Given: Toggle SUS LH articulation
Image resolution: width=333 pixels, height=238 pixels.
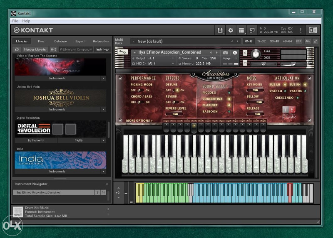Looking at the screenshot, I should tap(285, 85).
